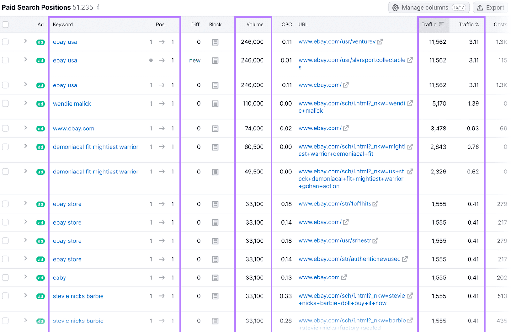Open ad block icon for stevie nicks barbie 0.33 row
Viewport: 511px width, 332px height.
[215, 297]
